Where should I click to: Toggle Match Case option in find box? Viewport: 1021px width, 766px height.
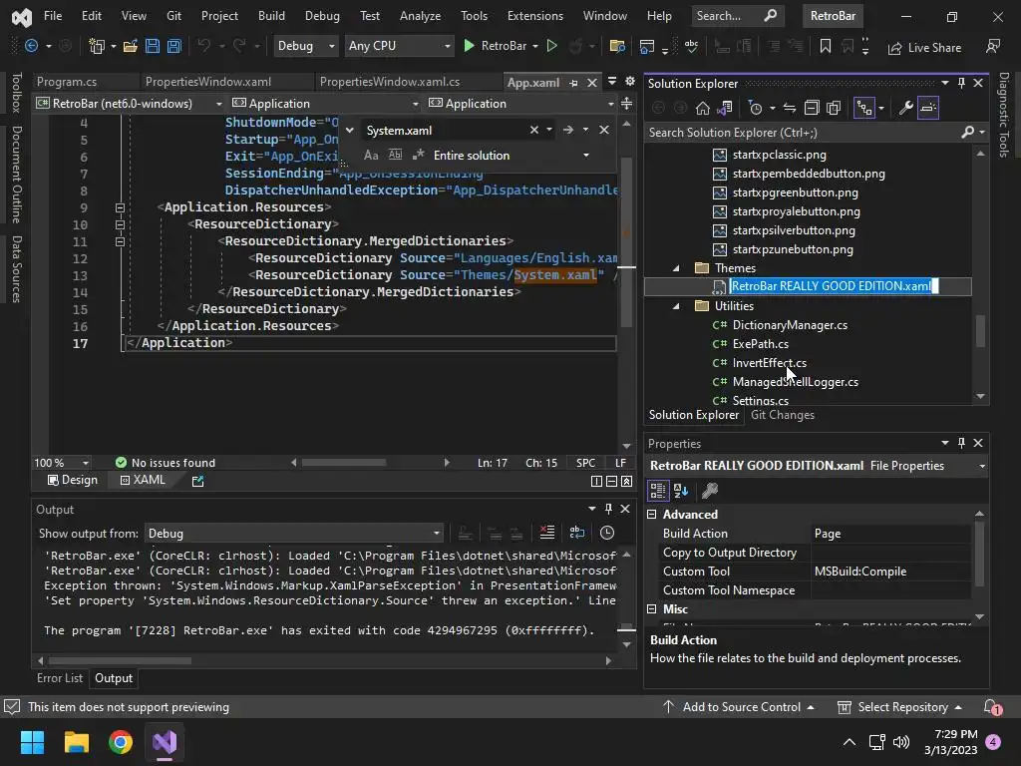click(371, 155)
